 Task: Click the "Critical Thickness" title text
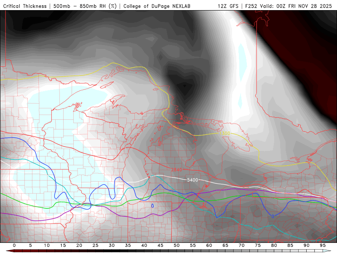[x=25, y=6]
